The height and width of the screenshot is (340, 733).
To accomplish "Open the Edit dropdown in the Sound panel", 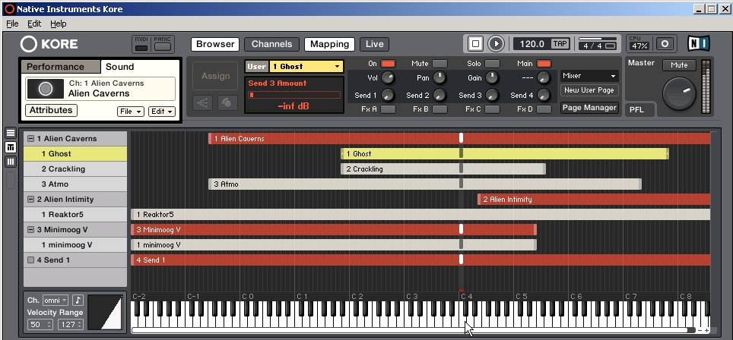I will pyautogui.click(x=162, y=112).
